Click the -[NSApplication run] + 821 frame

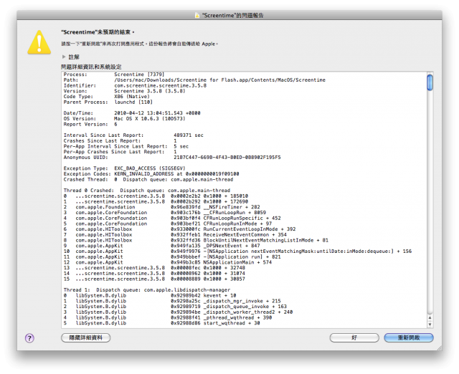(172, 256)
